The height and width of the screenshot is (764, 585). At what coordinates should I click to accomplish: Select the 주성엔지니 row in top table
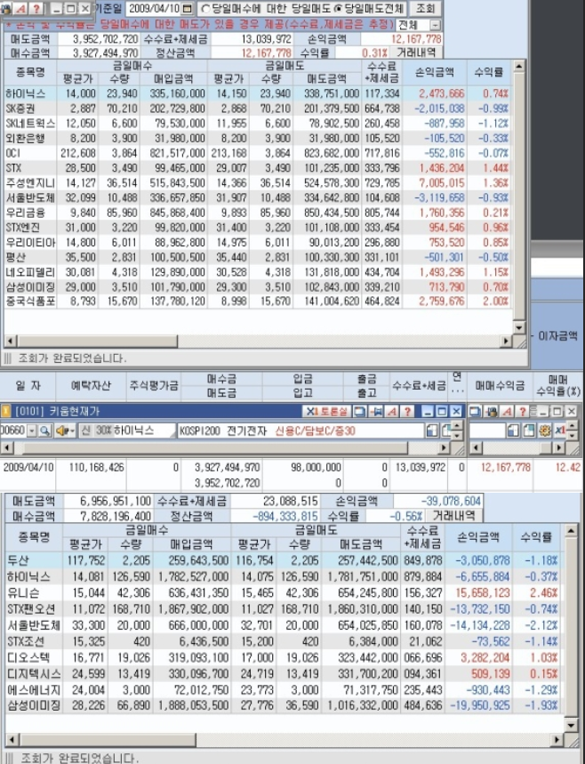click(x=258, y=182)
